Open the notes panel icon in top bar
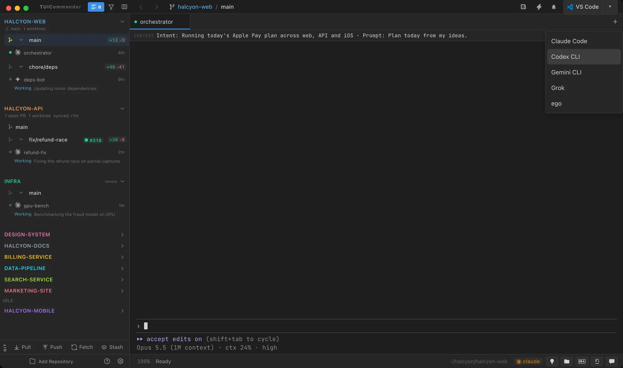This screenshot has height=368, width=623. tap(523, 7)
